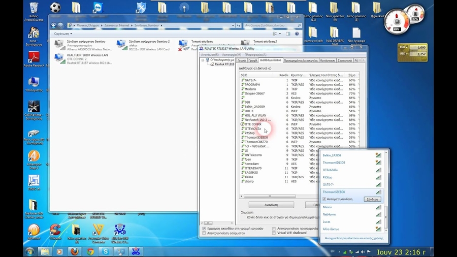This screenshot has height=257, width=457.
Task: Open the BitComet desktop shortcut
Action: click(x=34, y=232)
